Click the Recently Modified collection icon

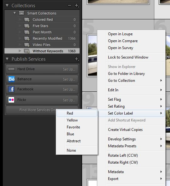pos(27,38)
